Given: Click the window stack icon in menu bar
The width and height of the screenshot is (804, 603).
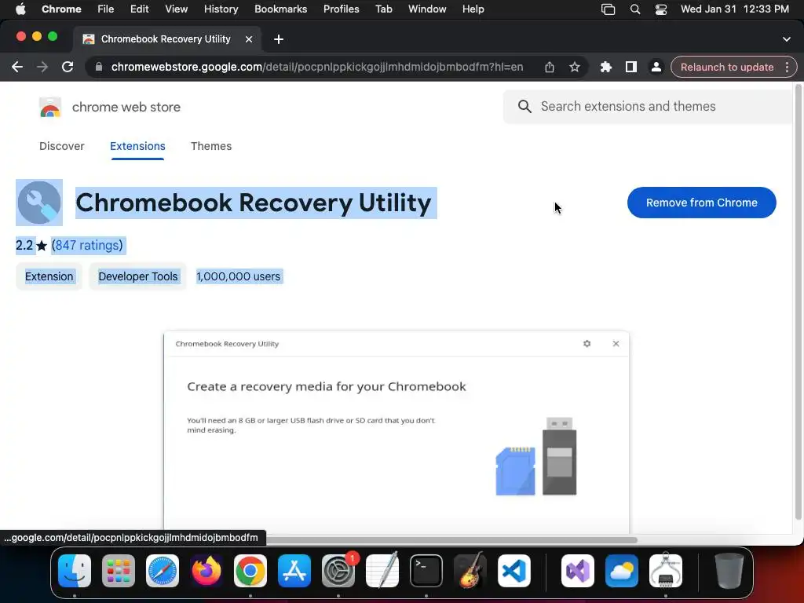Looking at the screenshot, I should pos(608,9).
